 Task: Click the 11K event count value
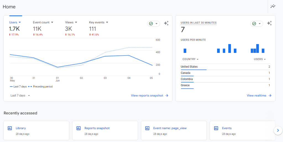(37, 29)
